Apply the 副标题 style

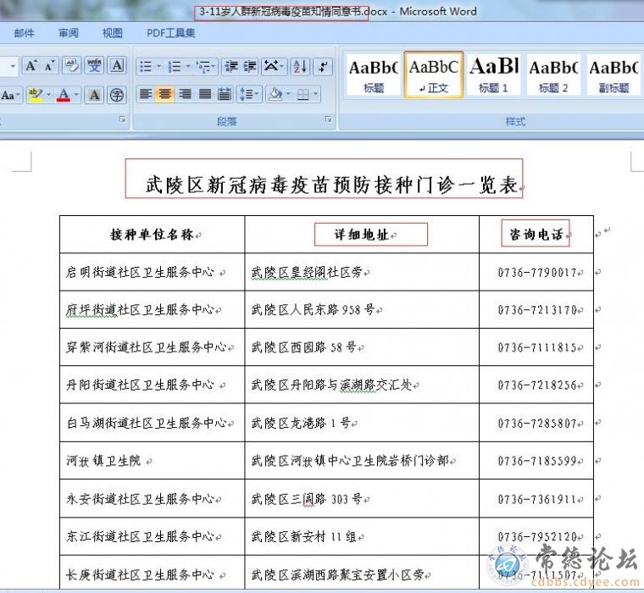(x=613, y=75)
